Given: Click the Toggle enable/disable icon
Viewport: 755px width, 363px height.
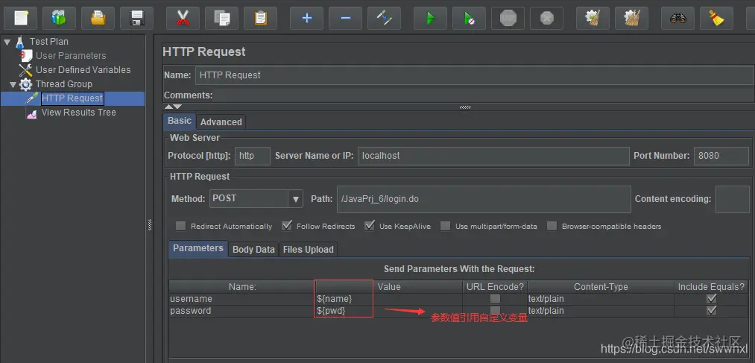Looking at the screenshot, I should point(385,19).
